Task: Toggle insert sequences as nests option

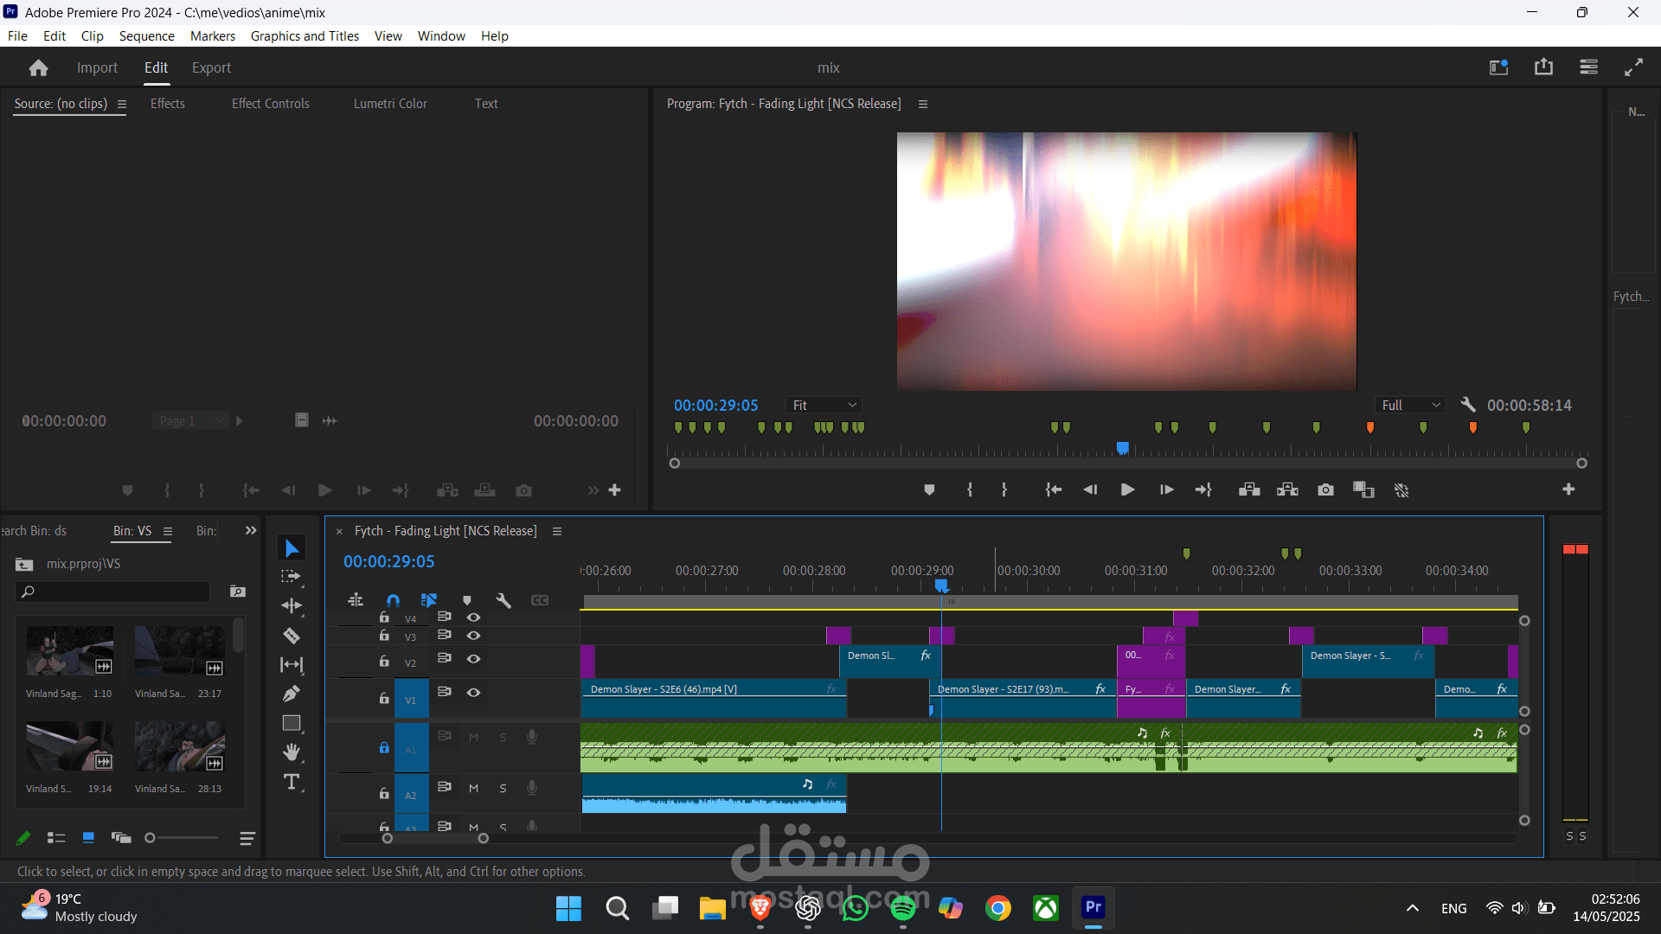Action: click(x=356, y=600)
